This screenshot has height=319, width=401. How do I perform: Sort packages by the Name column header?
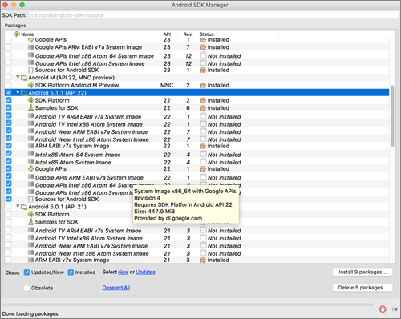(84, 34)
